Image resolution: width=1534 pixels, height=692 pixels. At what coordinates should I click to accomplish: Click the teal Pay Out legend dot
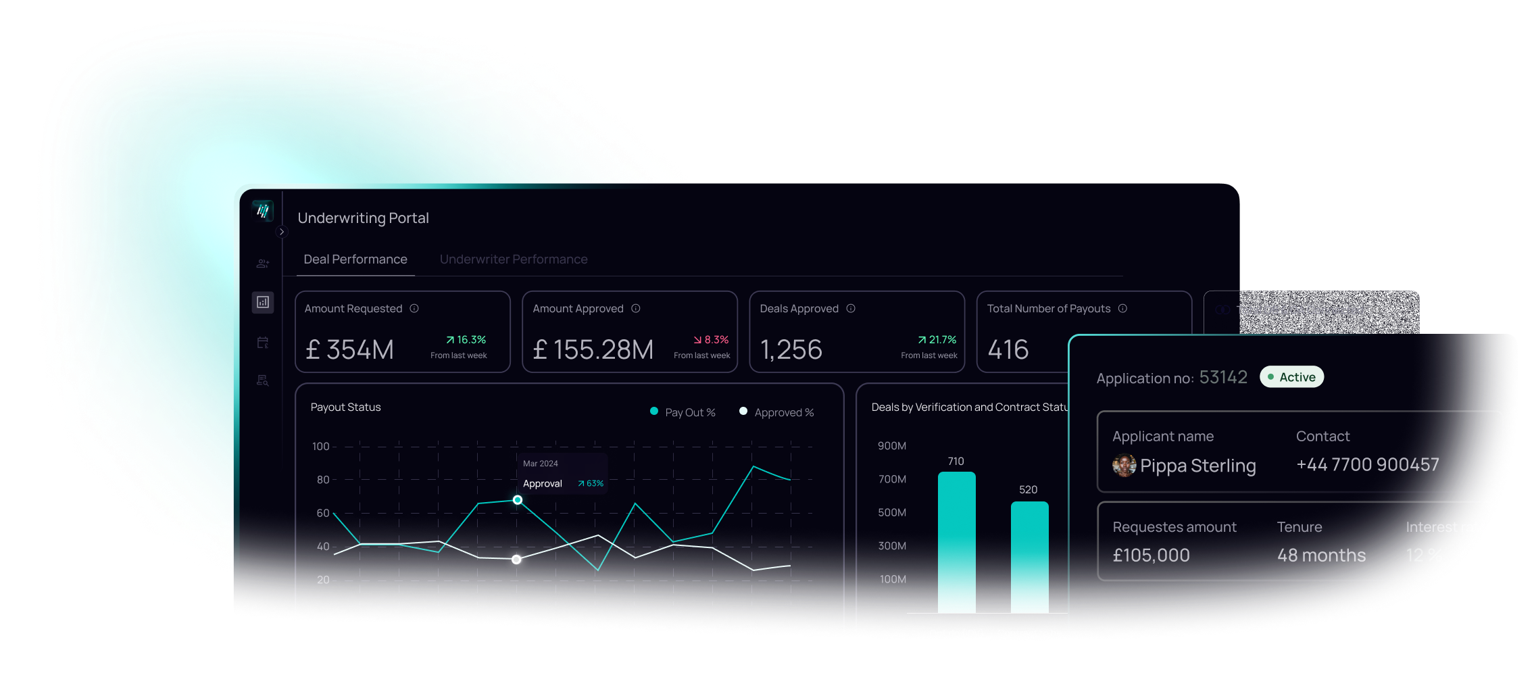[x=654, y=411]
